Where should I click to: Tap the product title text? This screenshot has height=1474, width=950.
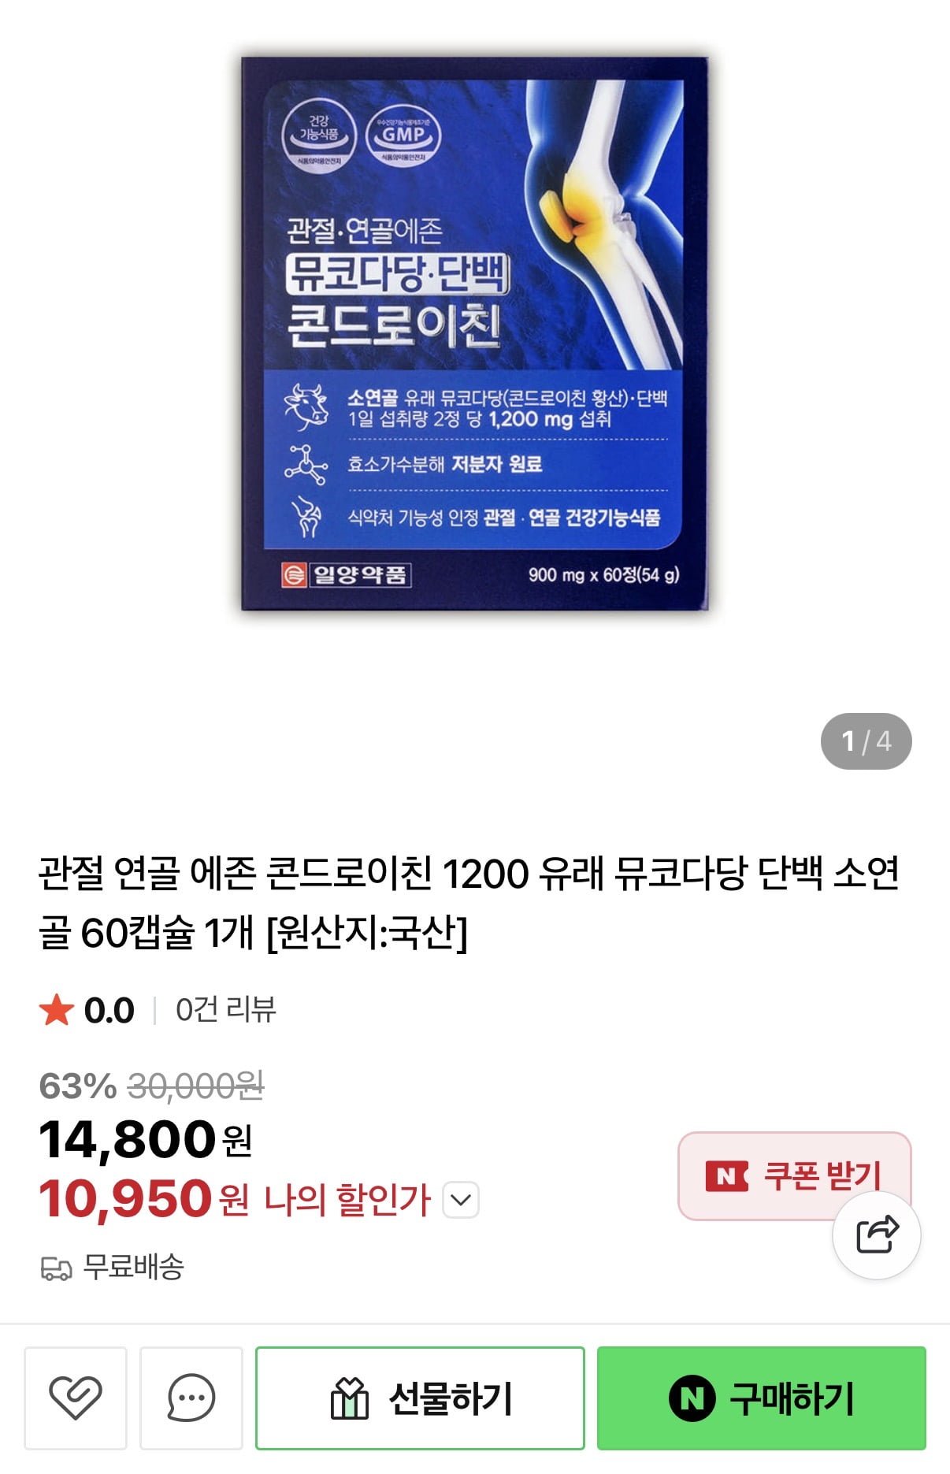pyautogui.click(x=469, y=903)
